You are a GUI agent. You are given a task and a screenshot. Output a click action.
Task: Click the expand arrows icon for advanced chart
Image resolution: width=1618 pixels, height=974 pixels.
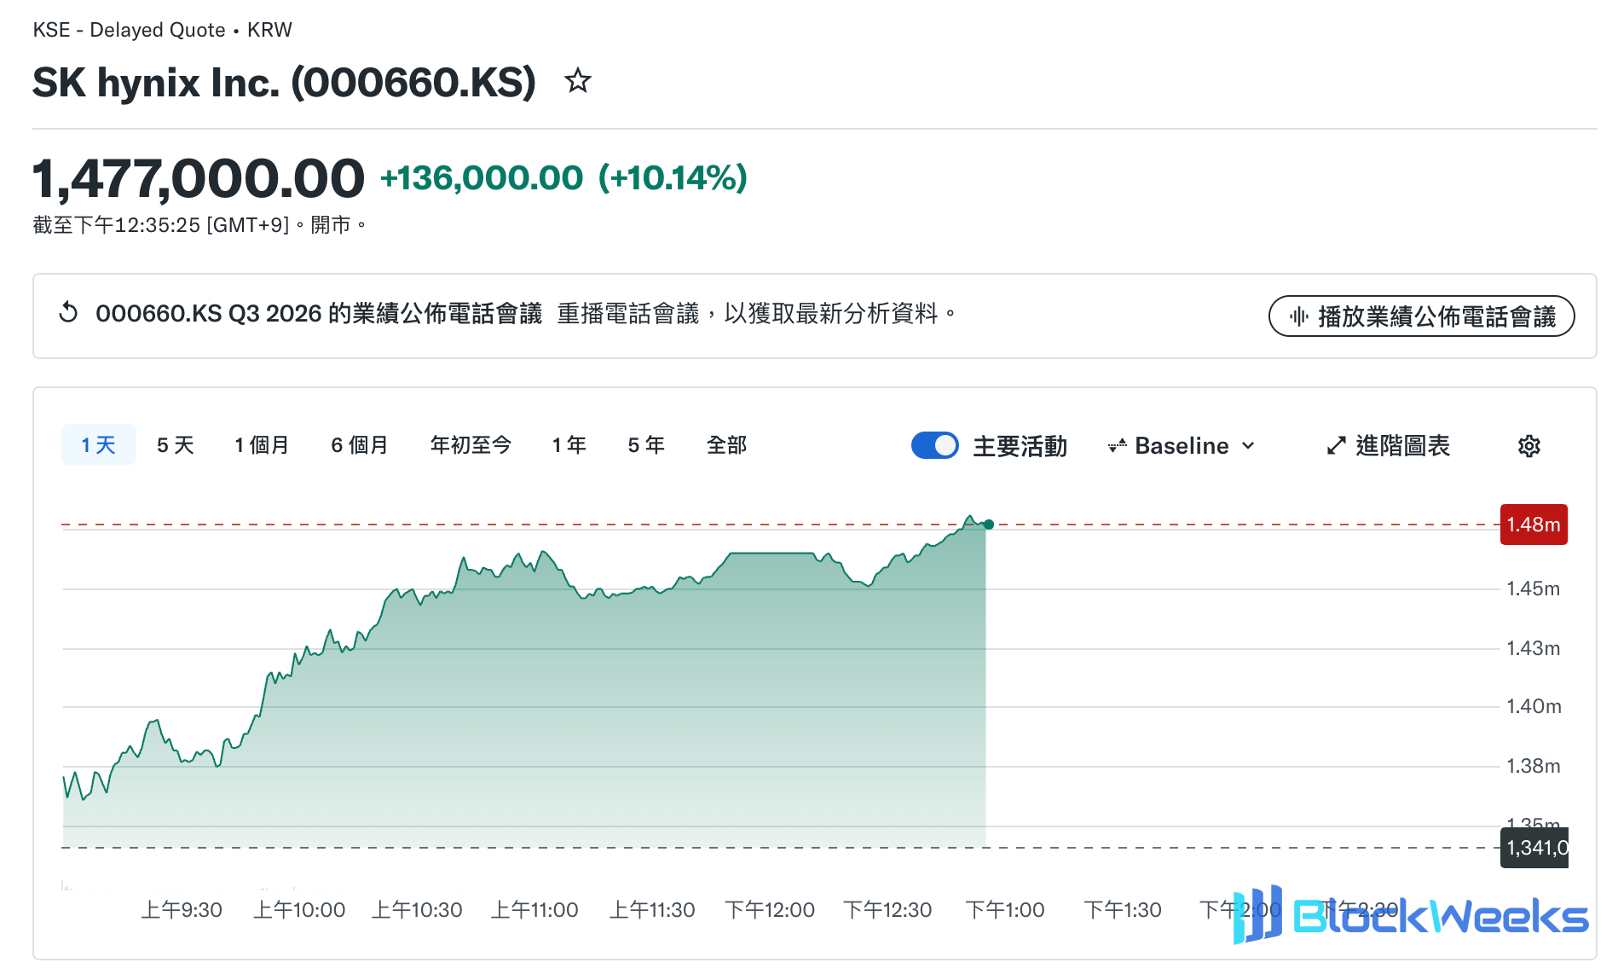pos(1336,446)
